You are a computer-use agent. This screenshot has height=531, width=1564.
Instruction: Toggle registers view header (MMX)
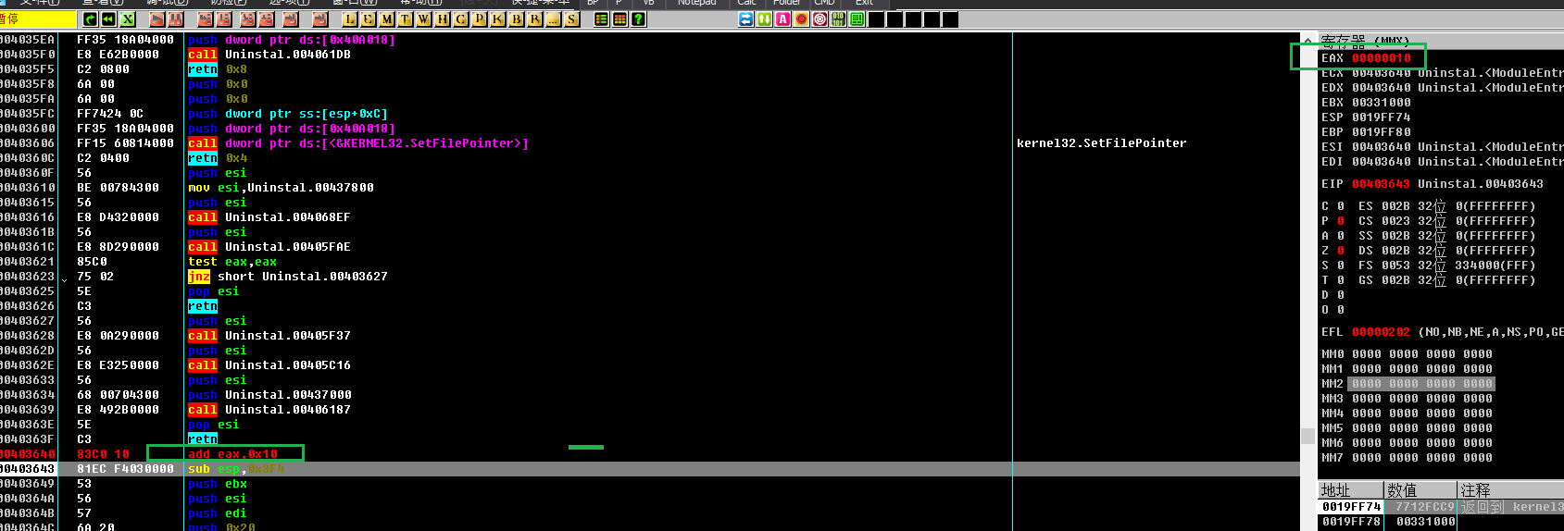(x=1441, y=42)
